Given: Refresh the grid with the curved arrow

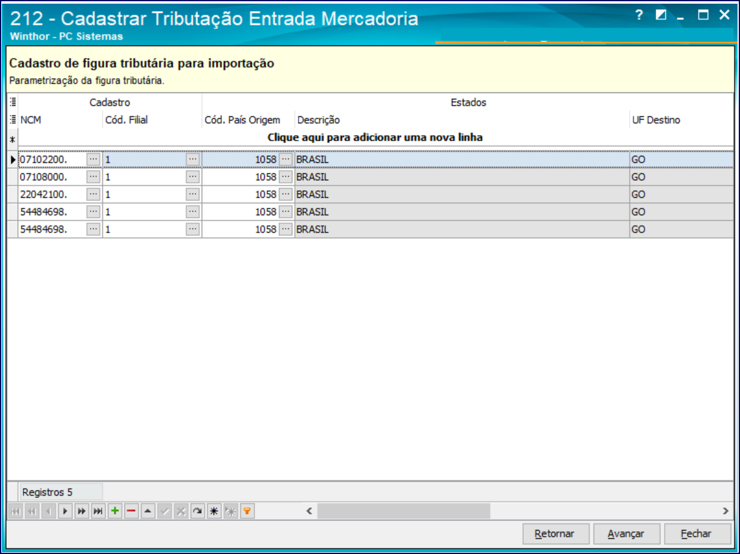Looking at the screenshot, I should pyautogui.click(x=197, y=511).
